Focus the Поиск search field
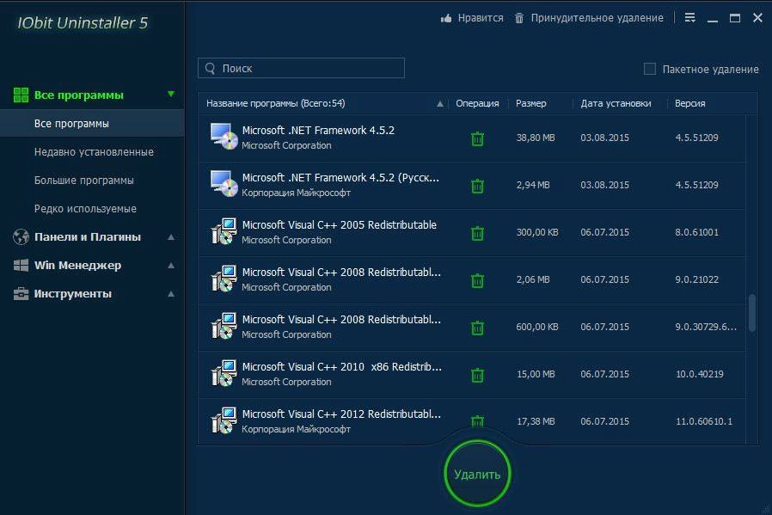This screenshot has width=772, height=515. pos(301,69)
